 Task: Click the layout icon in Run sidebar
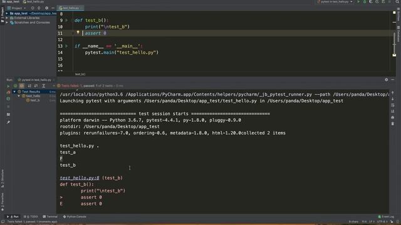[8, 114]
